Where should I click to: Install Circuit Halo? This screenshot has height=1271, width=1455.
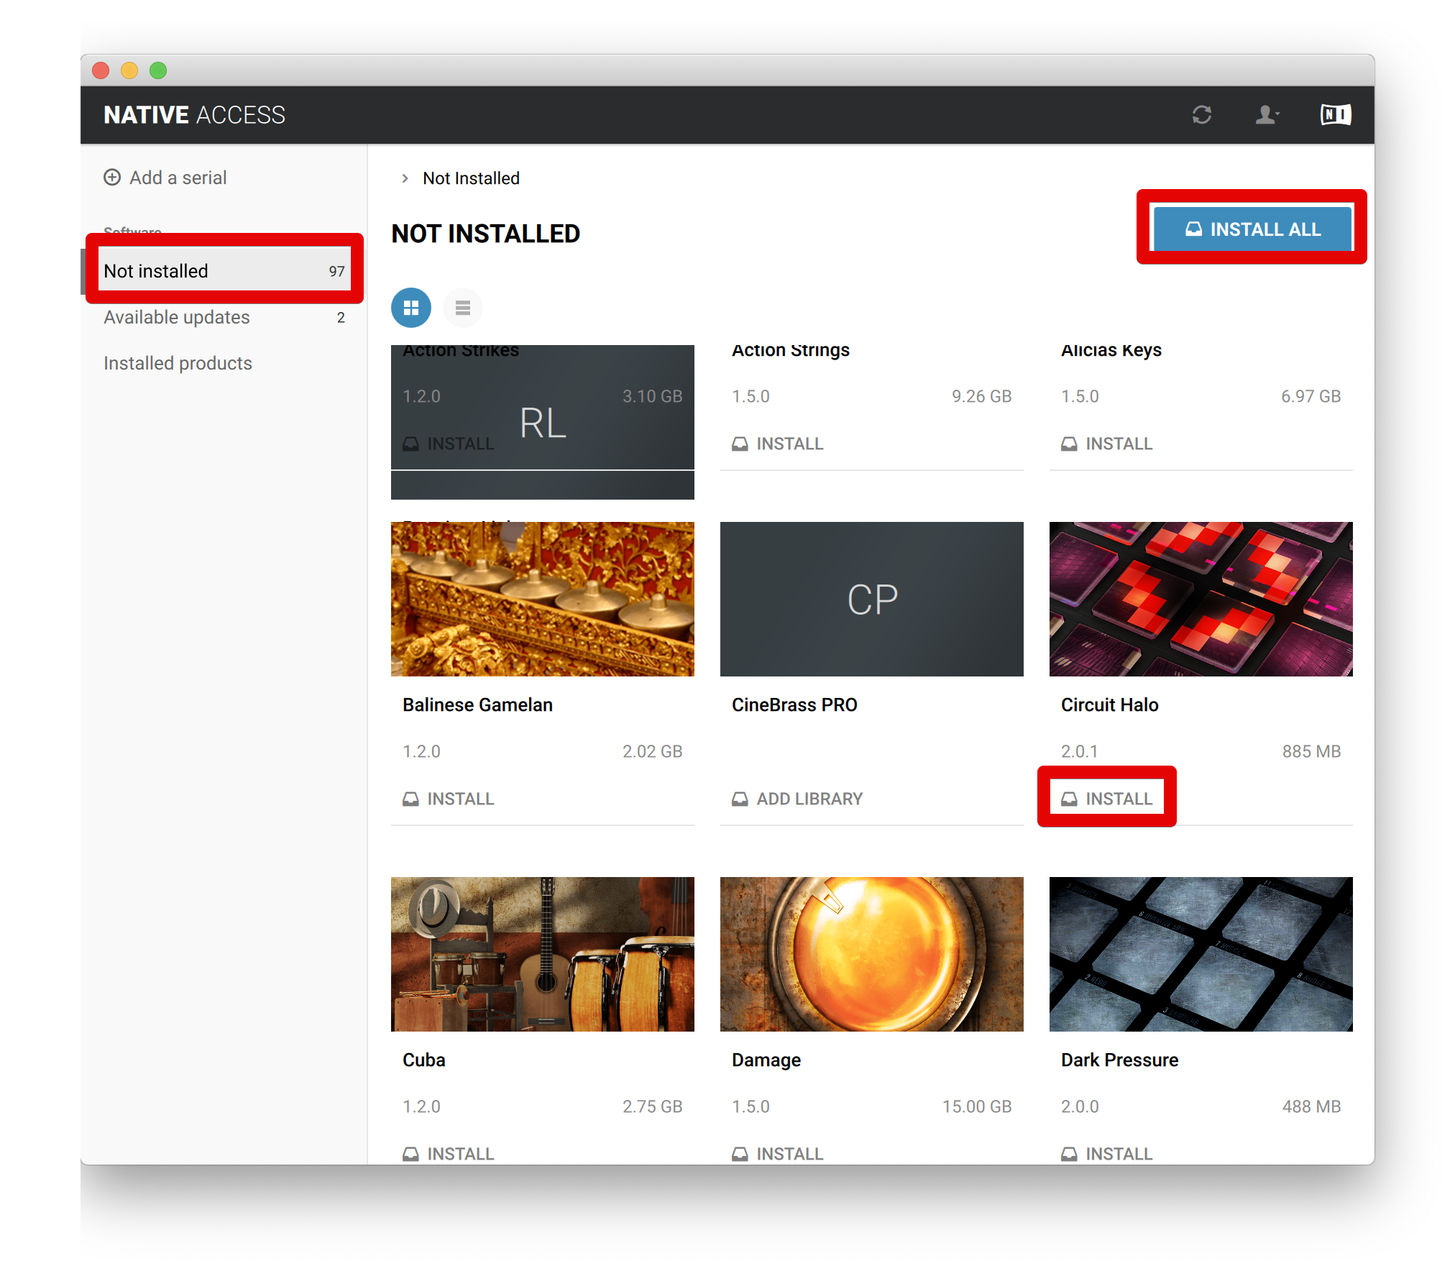(1107, 799)
